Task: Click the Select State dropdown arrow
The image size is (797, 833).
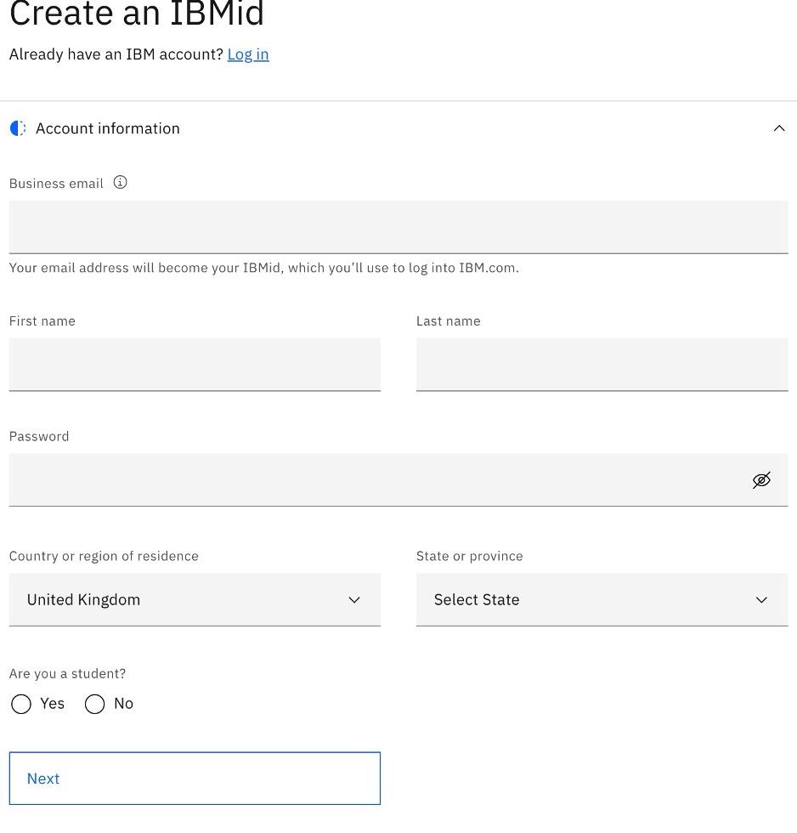Action: (761, 600)
